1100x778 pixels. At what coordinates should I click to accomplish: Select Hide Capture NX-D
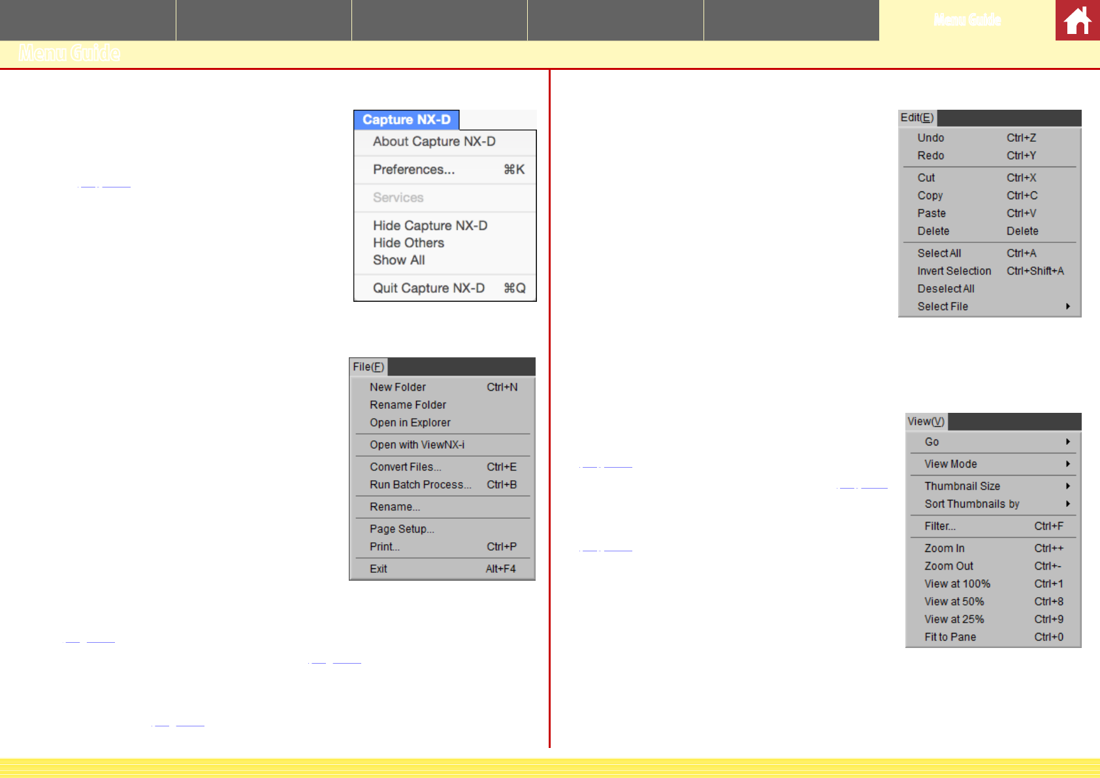pos(445,225)
